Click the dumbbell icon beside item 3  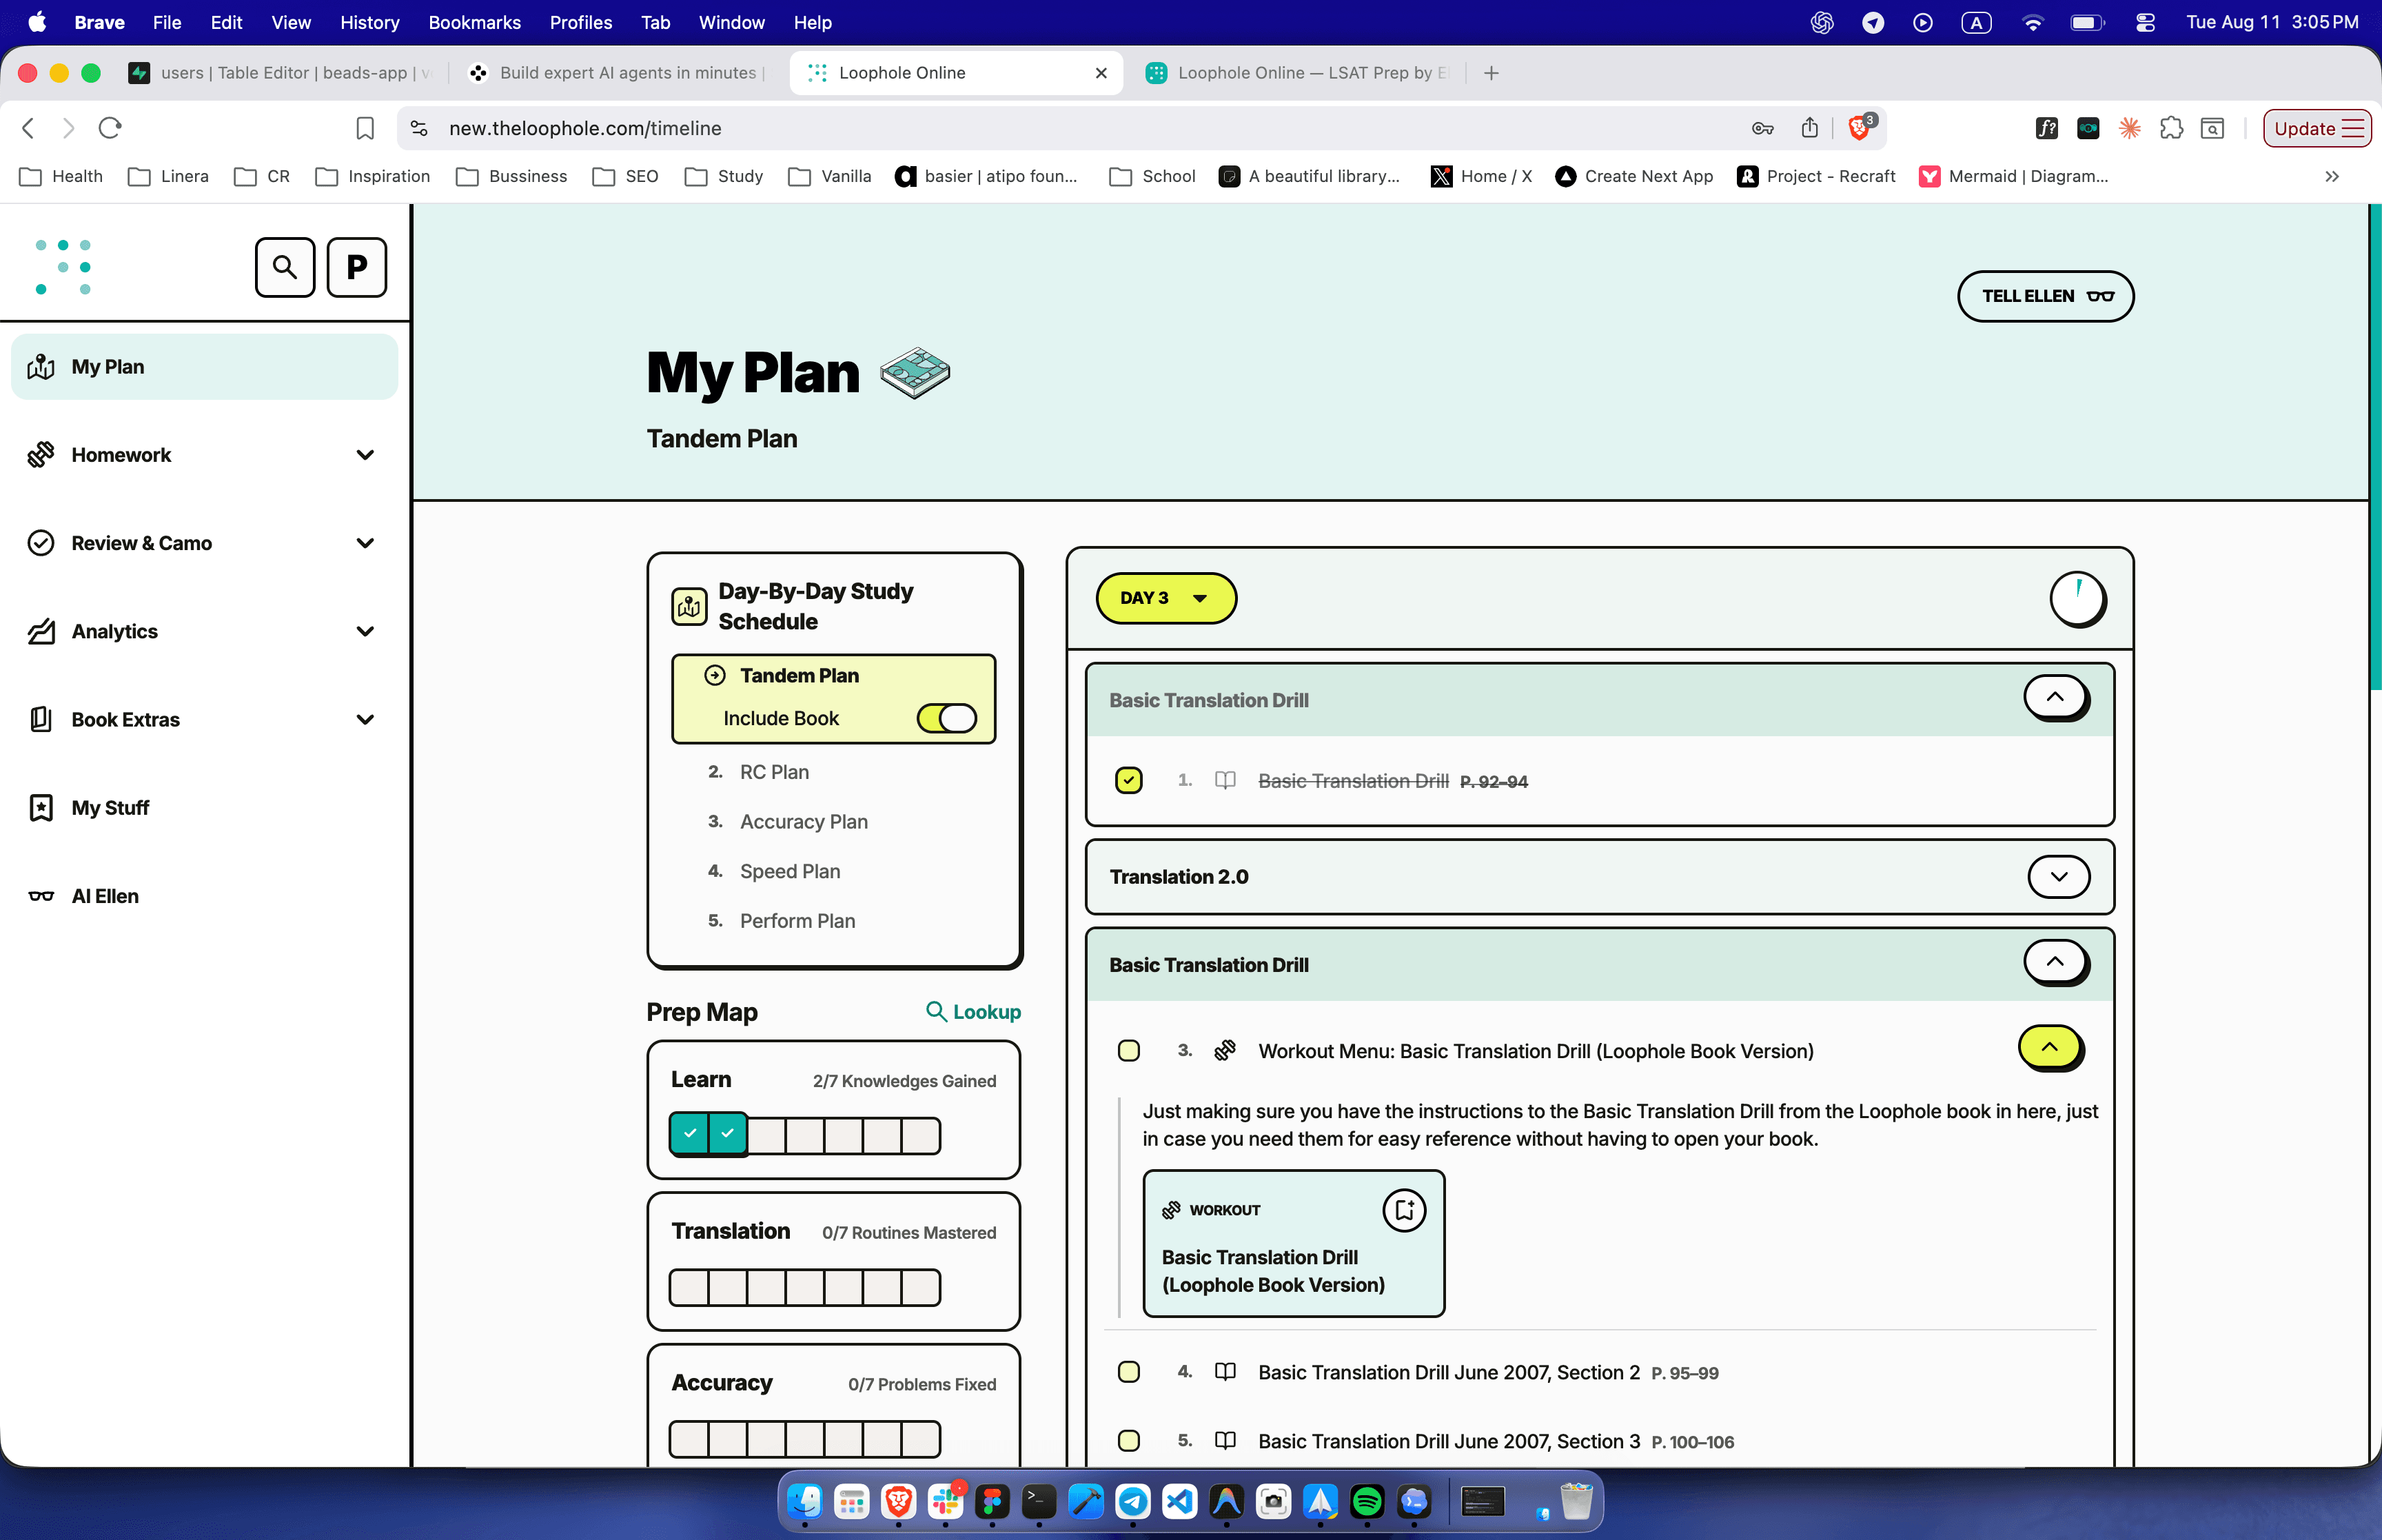tap(1225, 1050)
